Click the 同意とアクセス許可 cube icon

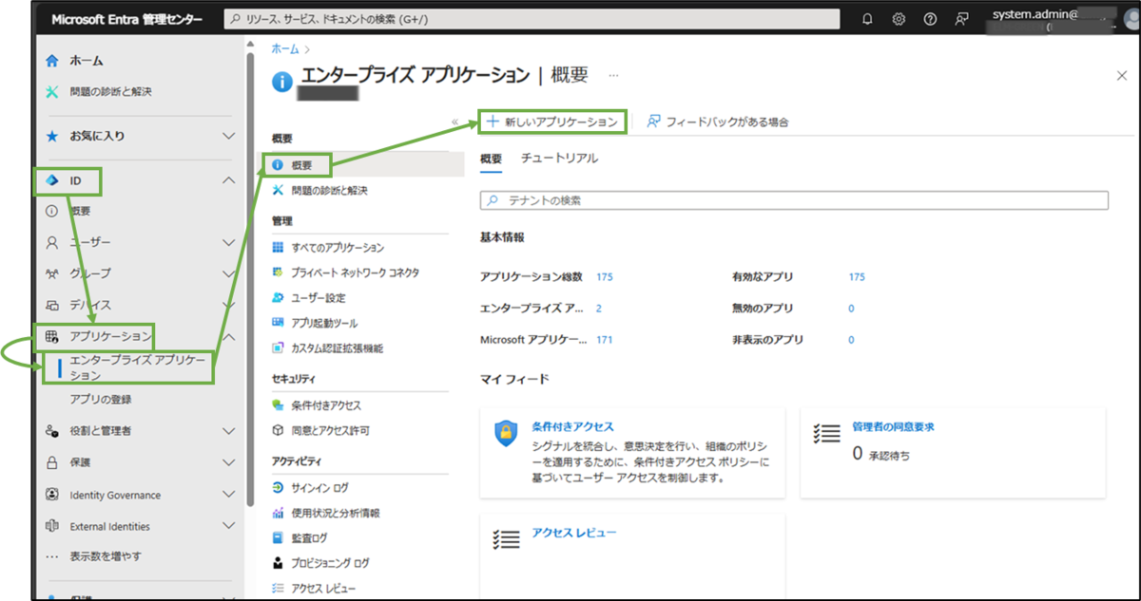[x=278, y=430]
